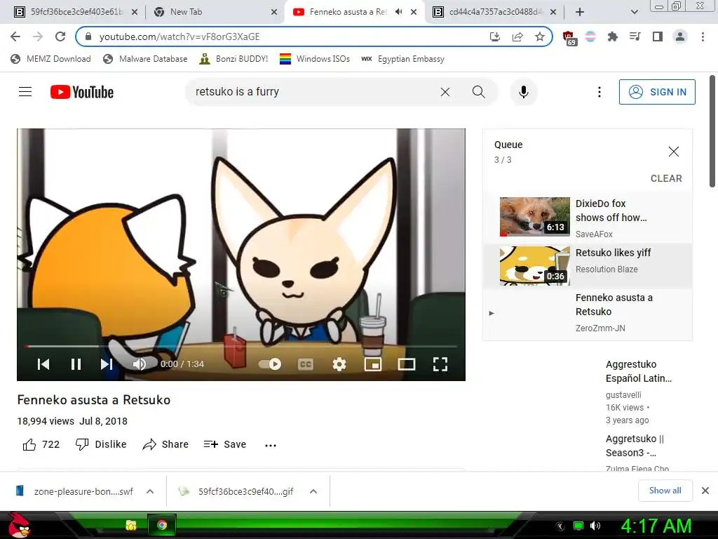This screenshot has height=539, width=718.
Task: Switch the video to miniplayer
Action: (373, 364)
